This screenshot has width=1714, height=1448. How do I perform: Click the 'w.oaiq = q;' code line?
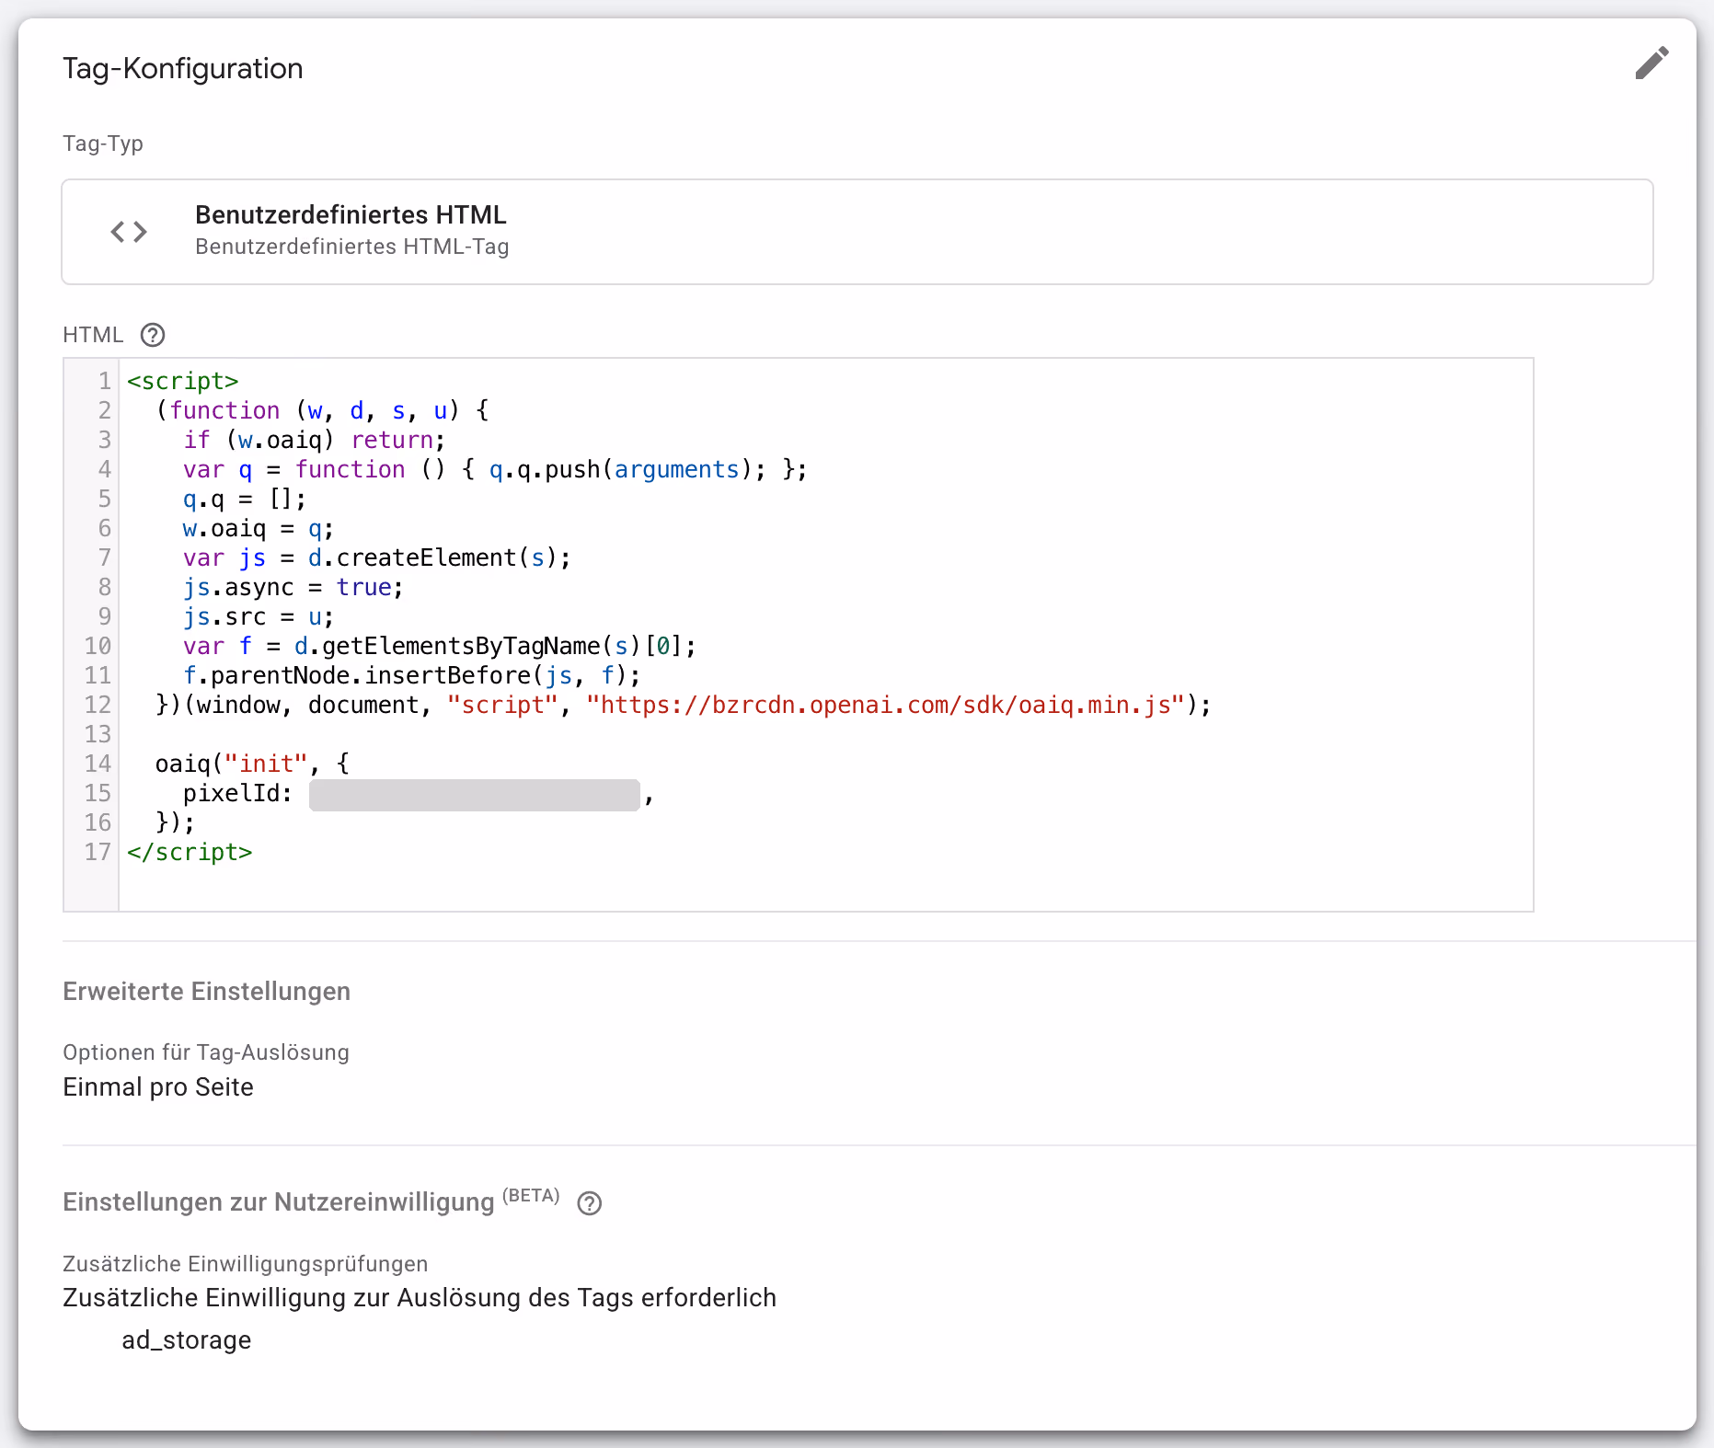pos(258,528)
